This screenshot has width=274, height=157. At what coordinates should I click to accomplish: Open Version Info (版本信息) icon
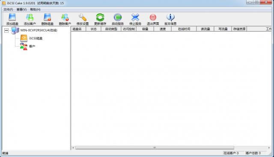(x=170, y=17)
